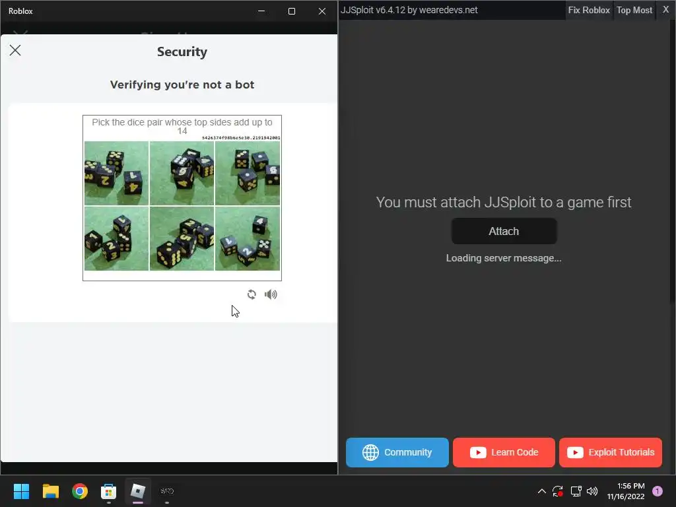
Task: Launch Google Chrome from the taskbar
Action: coord(80,491)
